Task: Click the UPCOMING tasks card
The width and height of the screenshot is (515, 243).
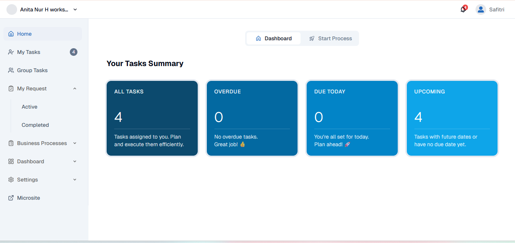Action: [452, 118]
